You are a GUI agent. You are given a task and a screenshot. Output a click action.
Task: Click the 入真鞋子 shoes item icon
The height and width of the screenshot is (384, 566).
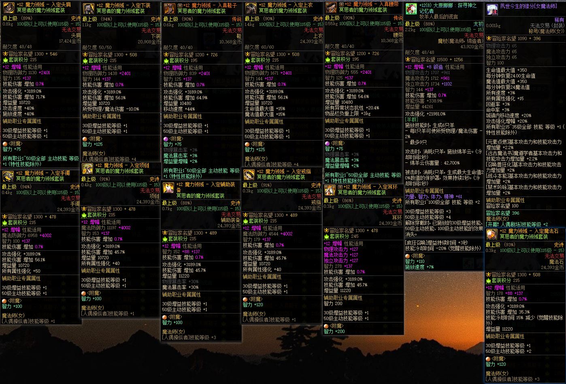170,9
